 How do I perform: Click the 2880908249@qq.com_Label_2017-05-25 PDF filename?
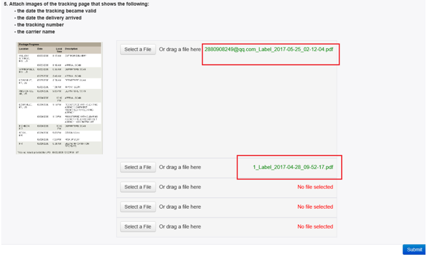269,50
